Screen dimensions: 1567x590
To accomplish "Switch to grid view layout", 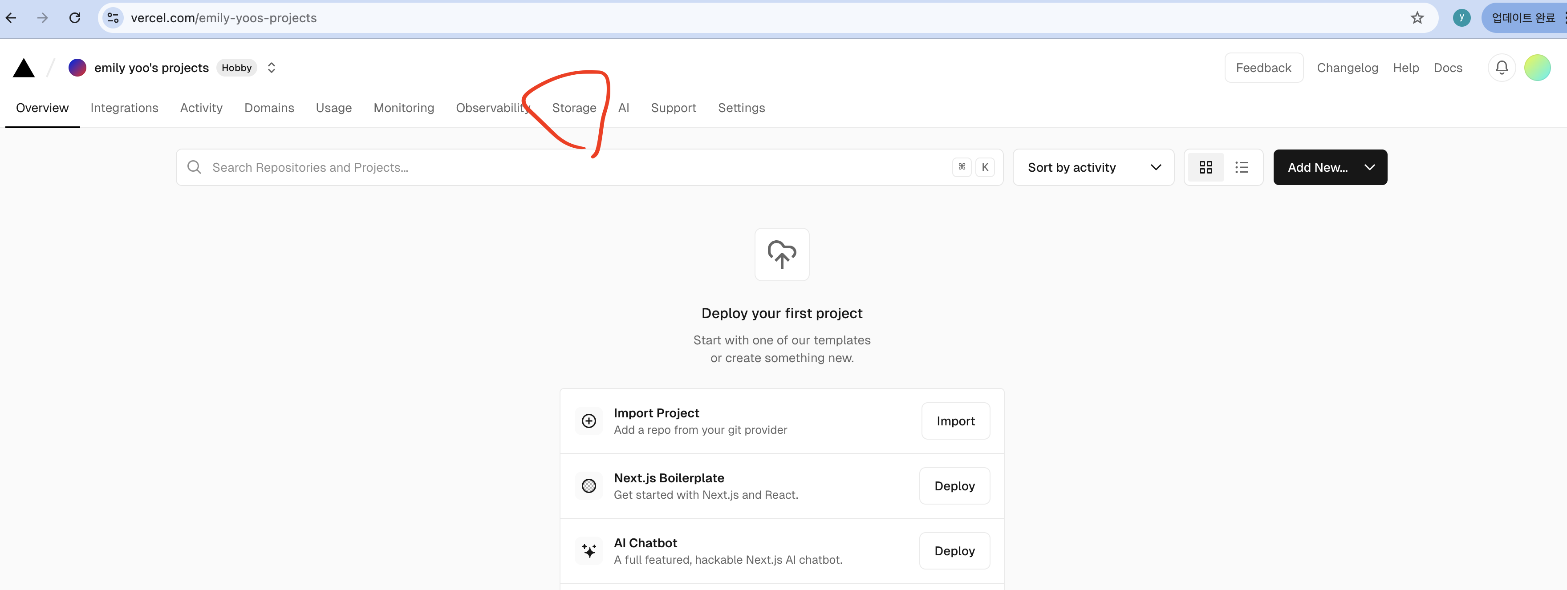I will pyautogui.click(x=1205, y=167).
